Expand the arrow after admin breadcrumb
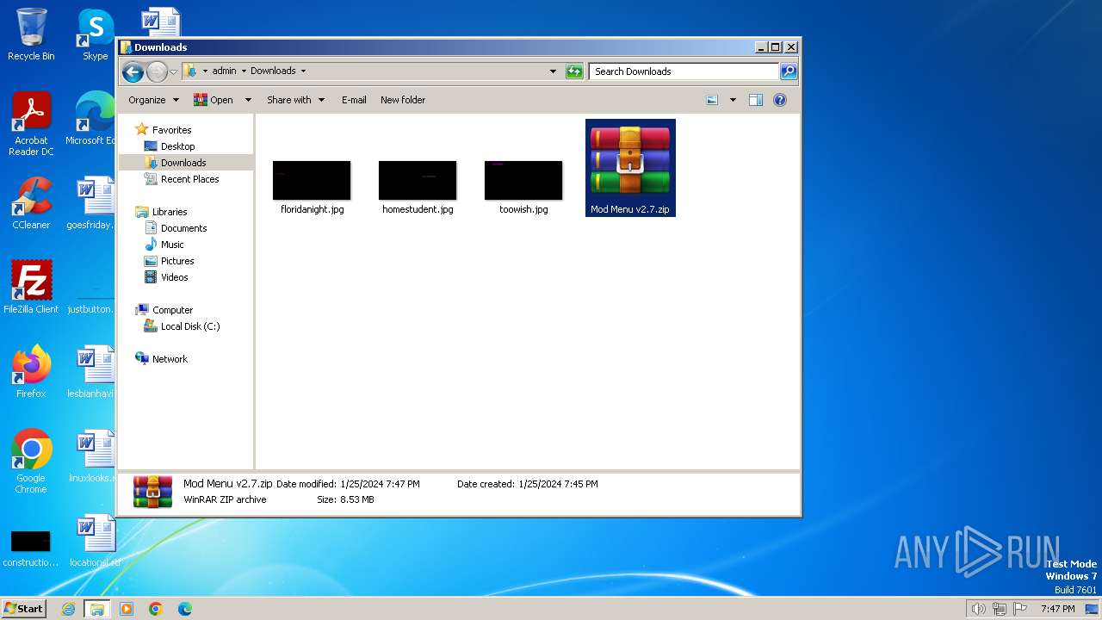This screenshot has width=1102, height=620. point(244,71)
